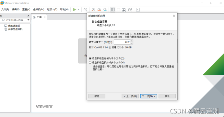Switch to the 主页 tab

pos(39,17)
